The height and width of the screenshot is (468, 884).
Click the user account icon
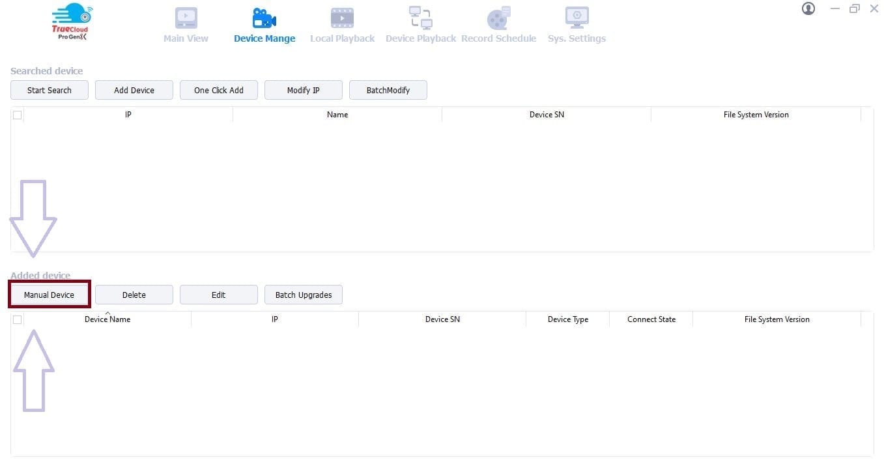(x=808, y=9)
